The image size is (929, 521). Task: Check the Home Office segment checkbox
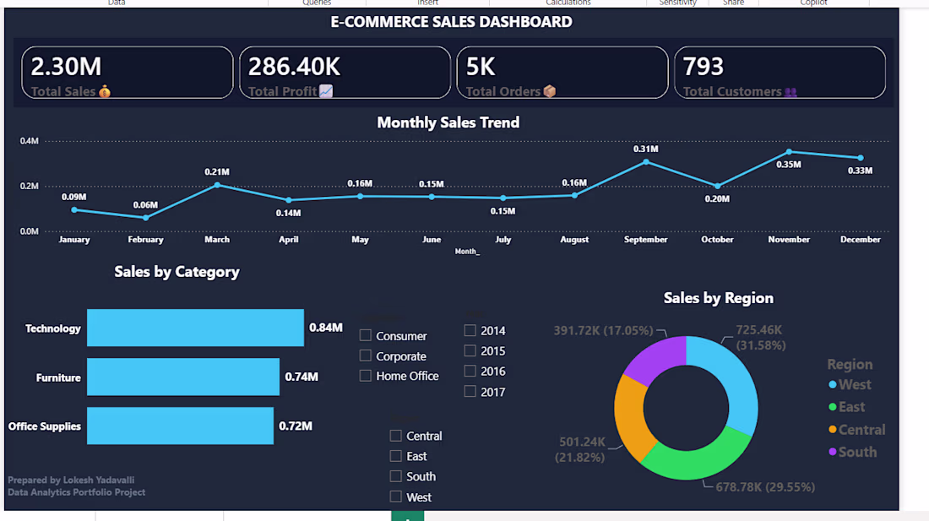pyautogui.click(x=366, y=376)
